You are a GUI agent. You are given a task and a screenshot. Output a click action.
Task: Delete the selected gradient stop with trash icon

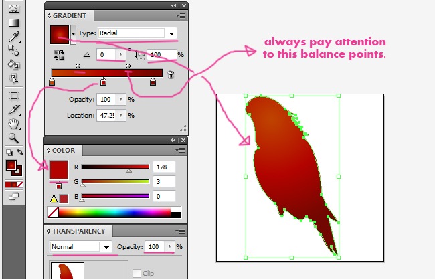pos(171,74)
